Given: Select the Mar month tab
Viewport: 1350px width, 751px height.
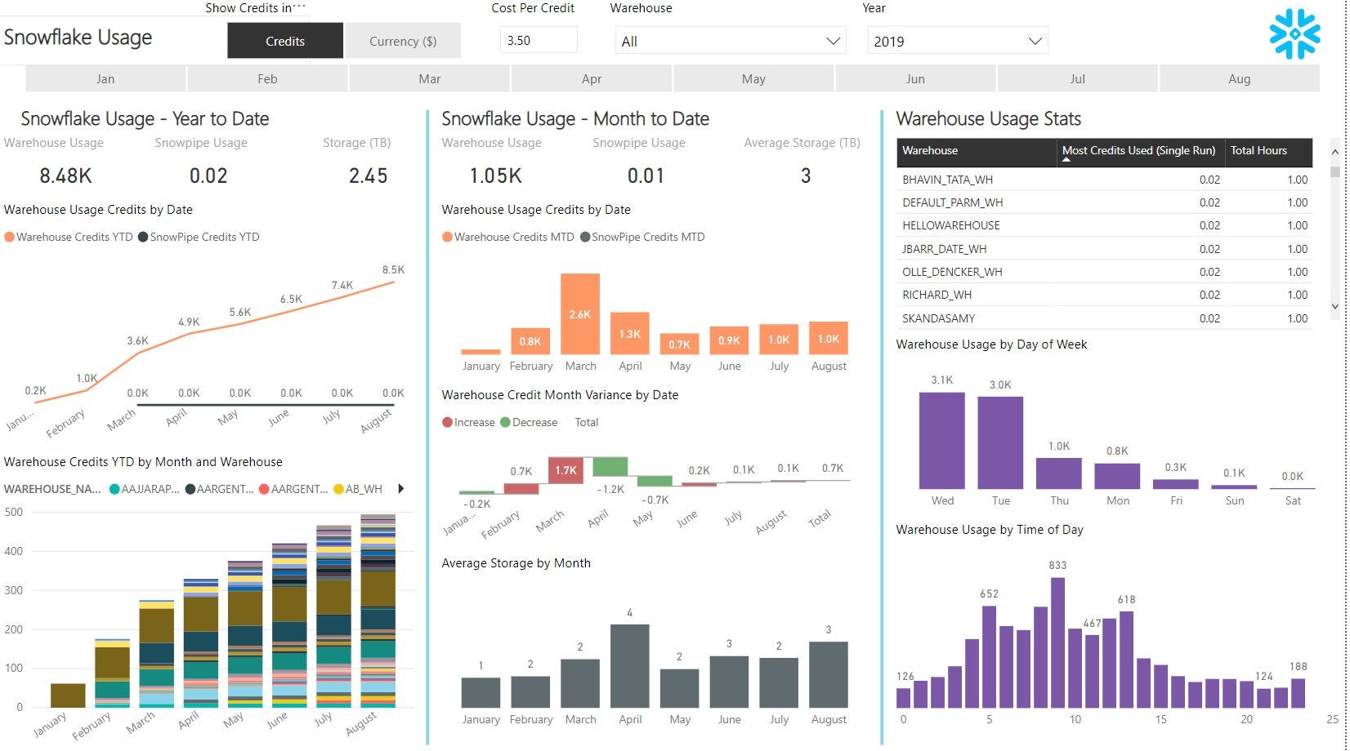Looking at the screenshot, I should pos(429,78).
